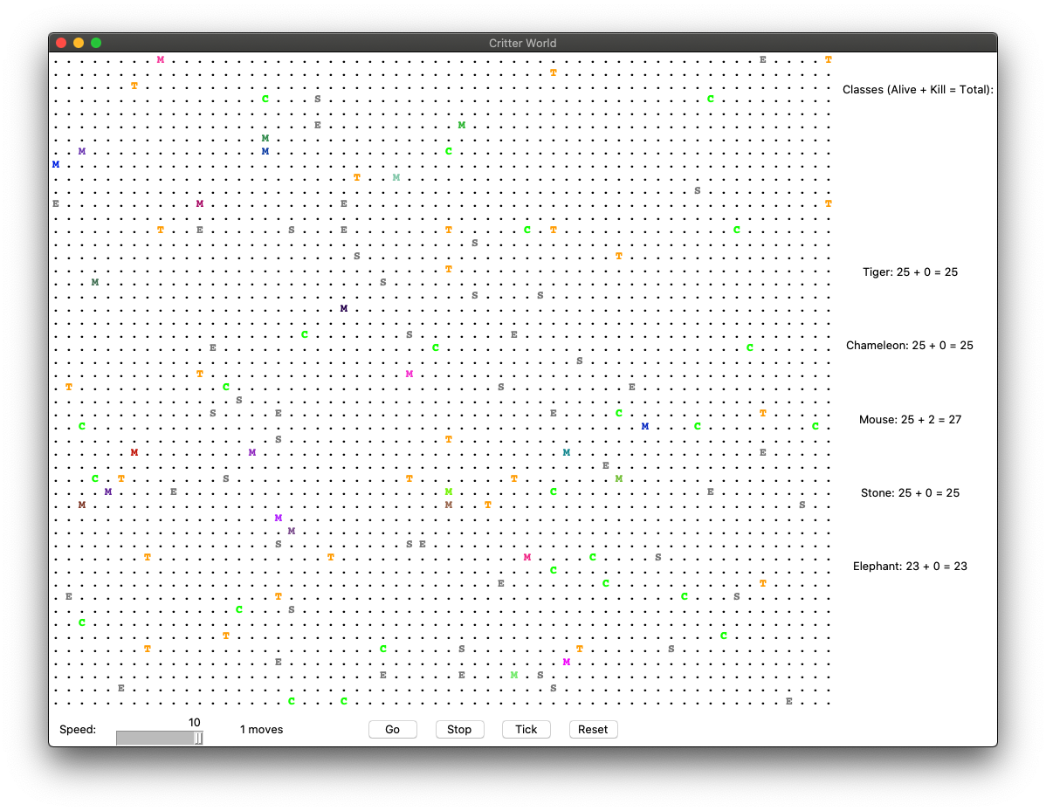
Task: Click the Speed slider track
Action: coord(159,739)
